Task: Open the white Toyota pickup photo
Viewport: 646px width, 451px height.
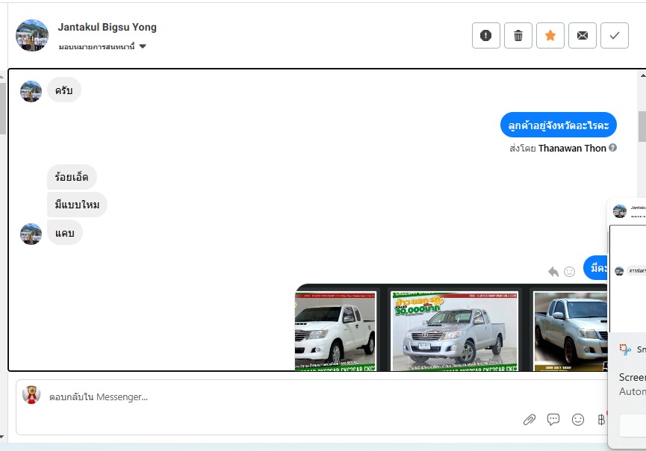Action: tap(335, 331)
